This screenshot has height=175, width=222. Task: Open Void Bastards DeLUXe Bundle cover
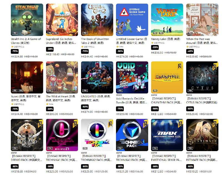tap(132, 77)
